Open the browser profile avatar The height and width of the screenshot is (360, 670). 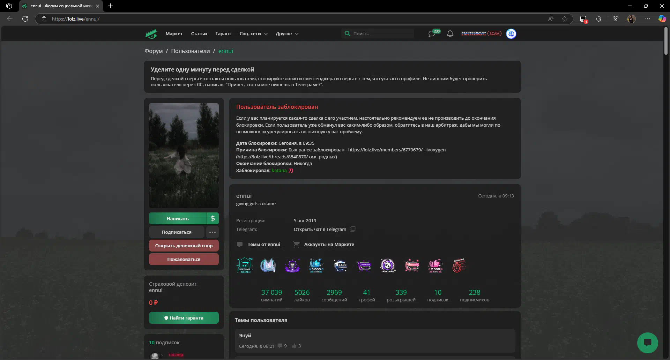(x=632, y=19)
